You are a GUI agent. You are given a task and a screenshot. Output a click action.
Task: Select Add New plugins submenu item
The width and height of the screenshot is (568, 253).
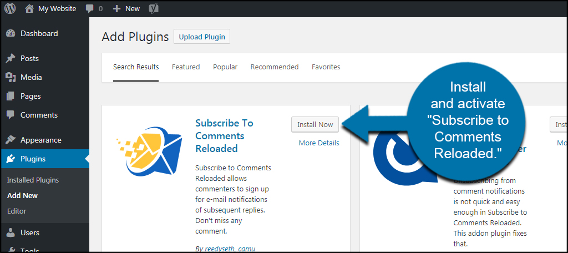point(22,195)
